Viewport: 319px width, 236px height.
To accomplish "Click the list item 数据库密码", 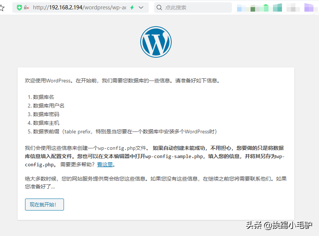I will pos(46,114).
